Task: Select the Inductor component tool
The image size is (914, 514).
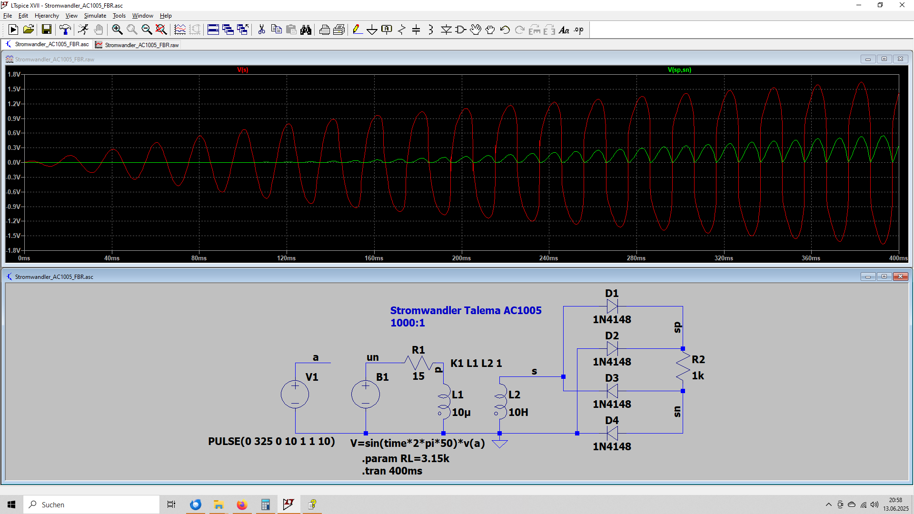Action: point(431,30)
